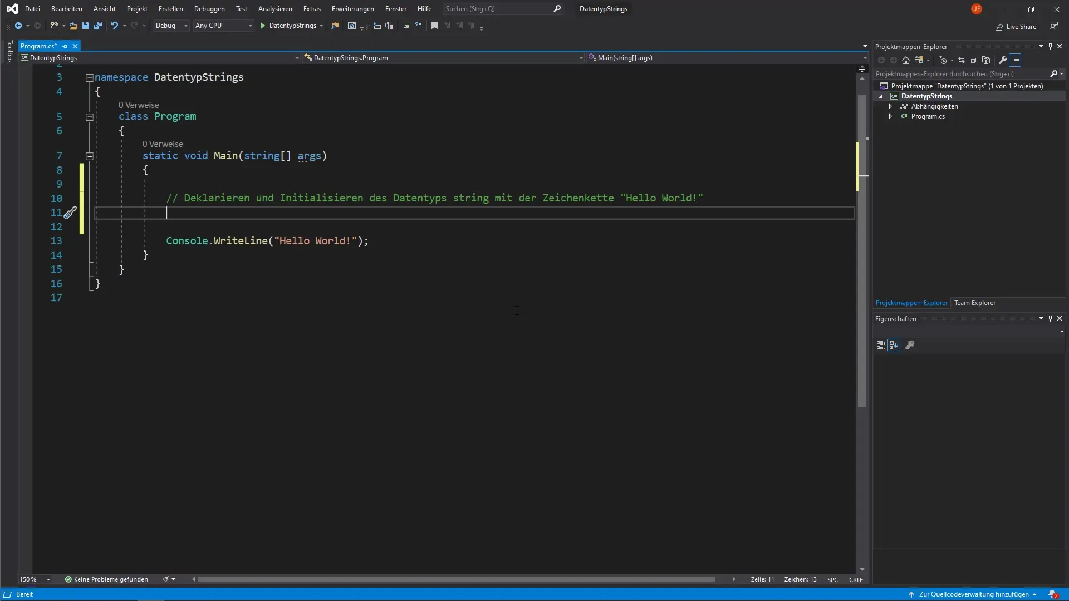
Task: Open the Debuggen menu
Action: [209, 9]
